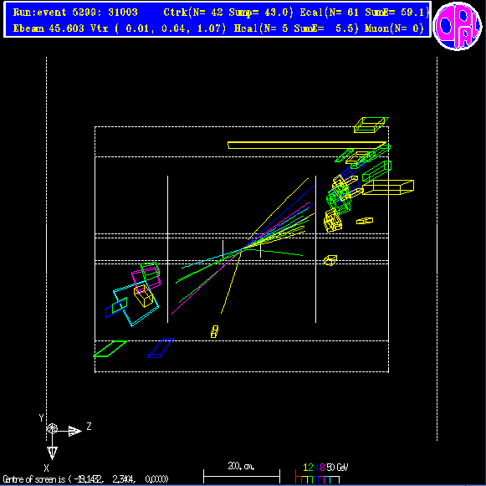Click the Run:event 5299 header text

[75, 13]
